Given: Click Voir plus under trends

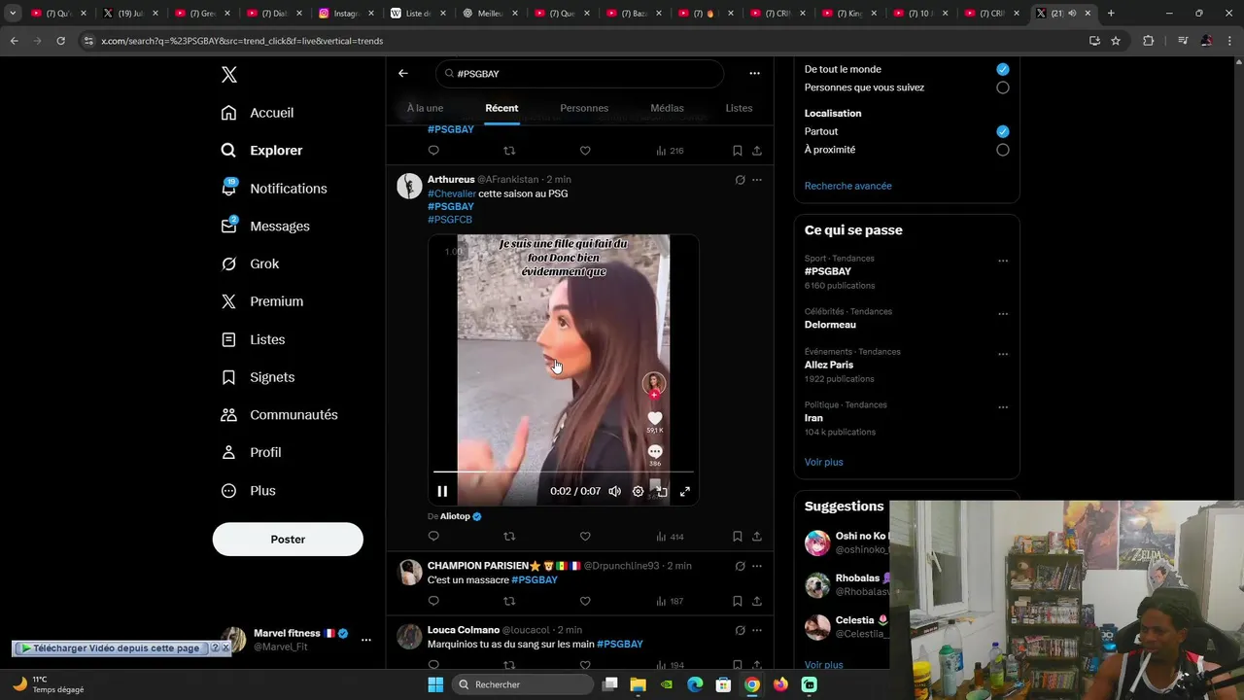Looking at the screenshot, I should click(824, 462).
